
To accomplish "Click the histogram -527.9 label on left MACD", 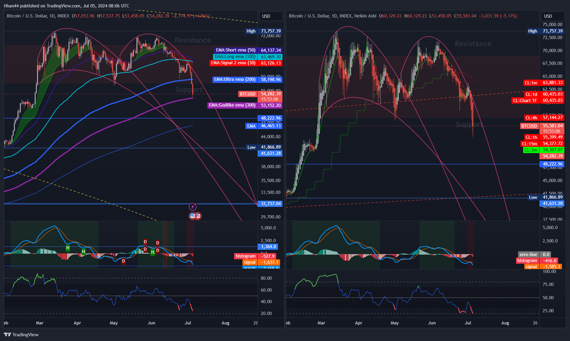I will click(x=255, y=256).
